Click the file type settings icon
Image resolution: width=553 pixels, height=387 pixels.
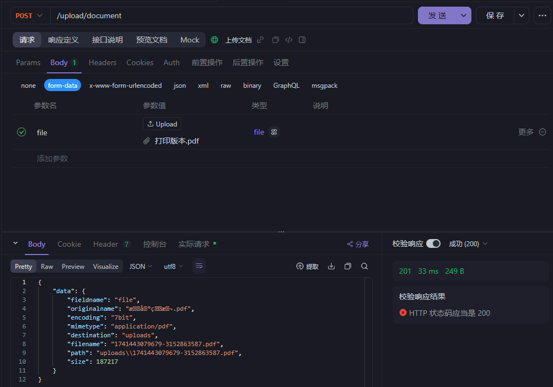click(x=274, y=132)
